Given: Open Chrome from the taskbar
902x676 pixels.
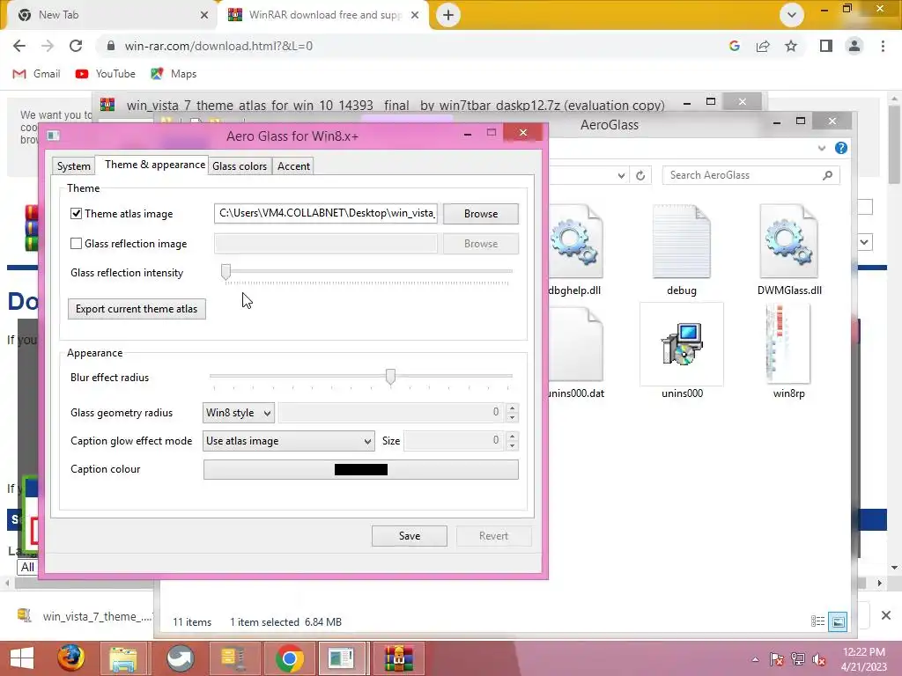Looking at the screenshot, I should tap(289, 658).
